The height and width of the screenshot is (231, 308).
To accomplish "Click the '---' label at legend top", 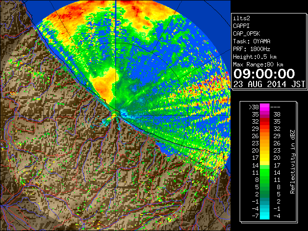I will 275,107.
